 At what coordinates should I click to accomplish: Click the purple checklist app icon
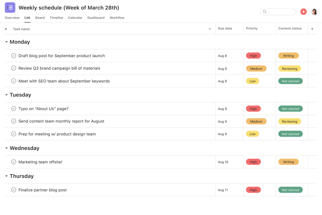pos(10,7)
